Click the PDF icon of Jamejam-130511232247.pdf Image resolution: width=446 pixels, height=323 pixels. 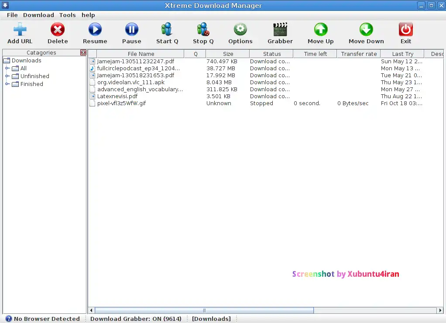(92, 61)
